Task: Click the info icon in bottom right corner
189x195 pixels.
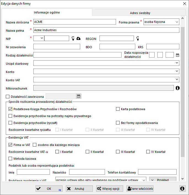Action: pos(182,189)
